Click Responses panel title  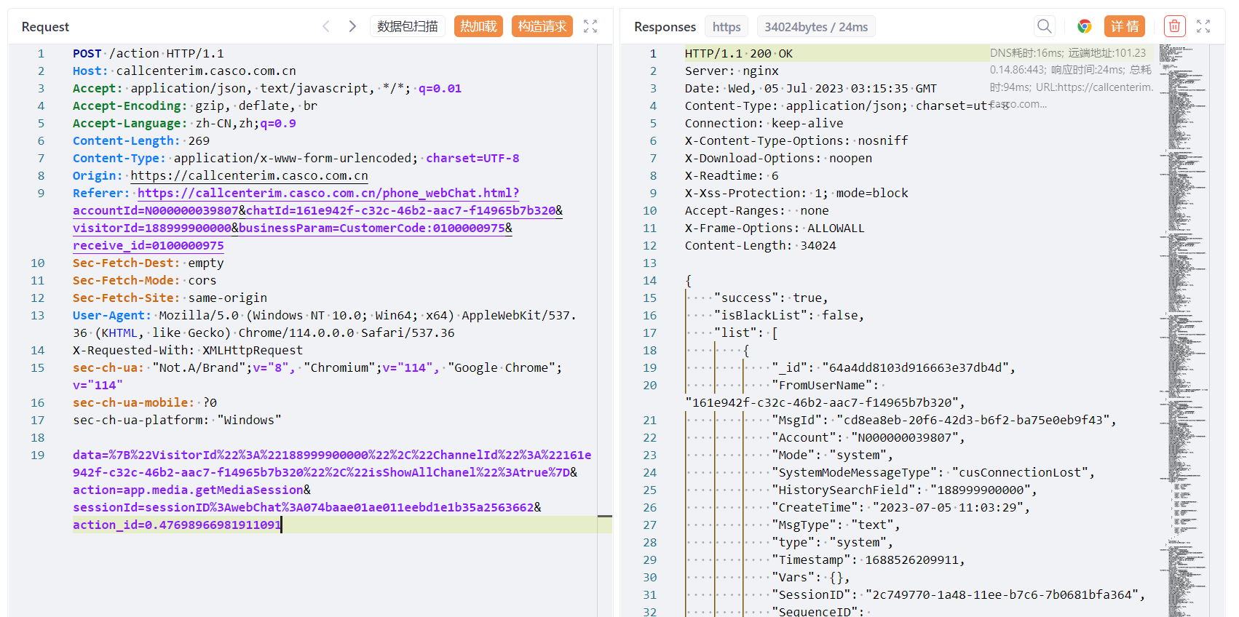tap(665, 27)
